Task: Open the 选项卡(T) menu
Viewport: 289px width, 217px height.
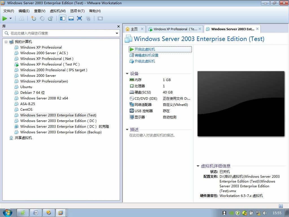Action: coord(77,11)
